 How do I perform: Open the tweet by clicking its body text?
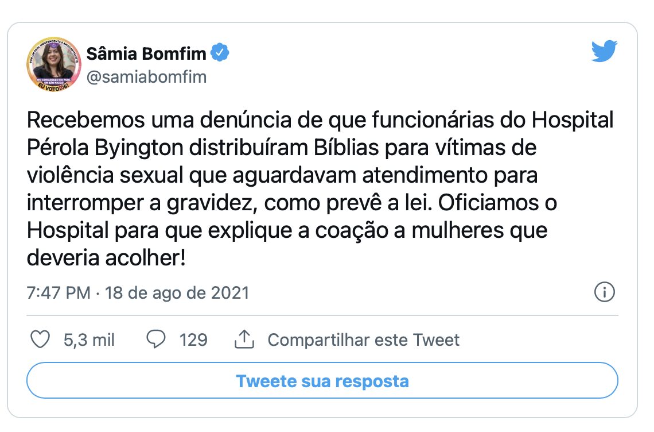coord(320,189)
